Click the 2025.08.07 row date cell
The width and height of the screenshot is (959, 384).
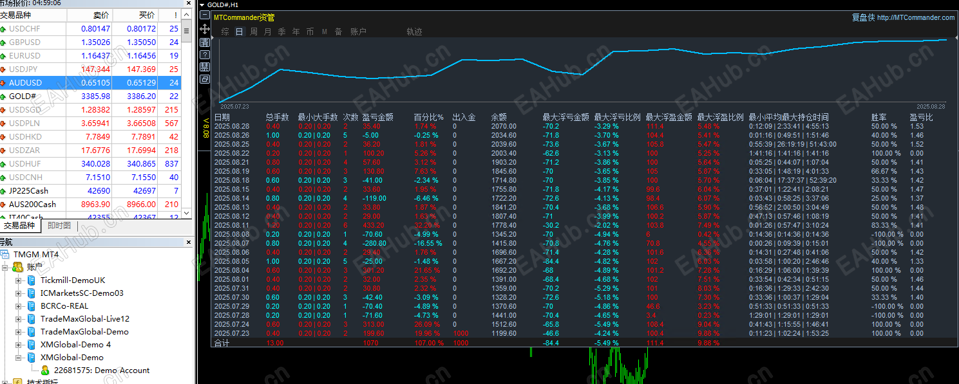[x=231, y=243]
